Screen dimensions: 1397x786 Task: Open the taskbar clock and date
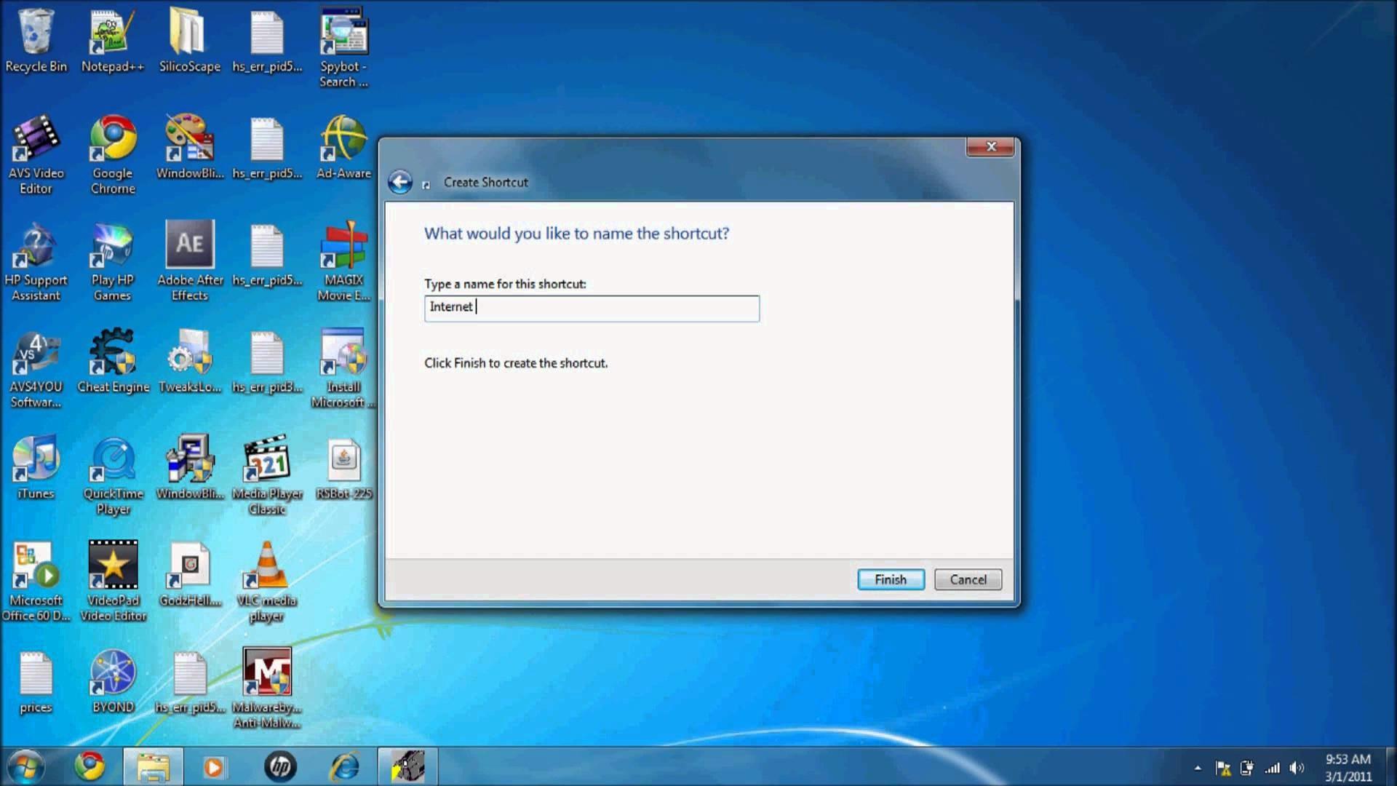tap(1348, 768)
